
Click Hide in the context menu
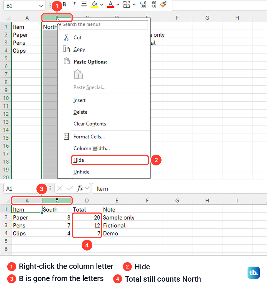coord(110,160)
